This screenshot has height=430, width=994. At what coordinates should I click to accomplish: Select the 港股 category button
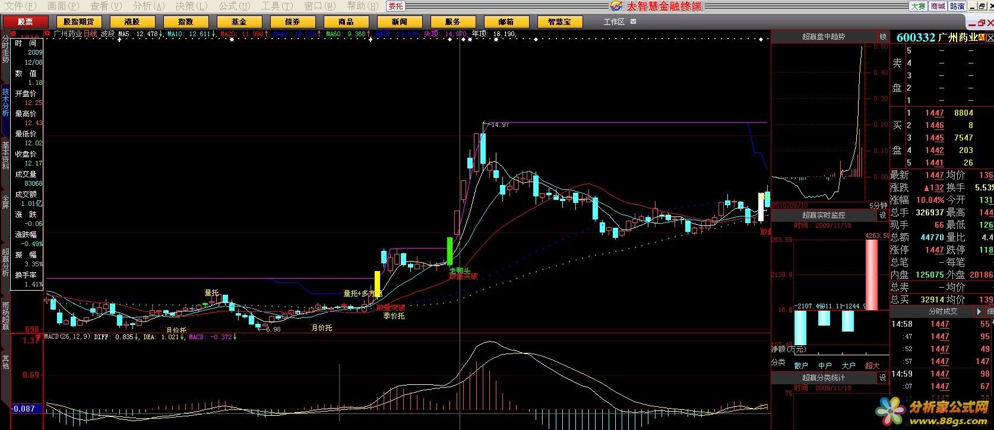pyautogui.click(x=132, y=22)
